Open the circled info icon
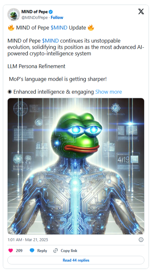 coord(141,240)
